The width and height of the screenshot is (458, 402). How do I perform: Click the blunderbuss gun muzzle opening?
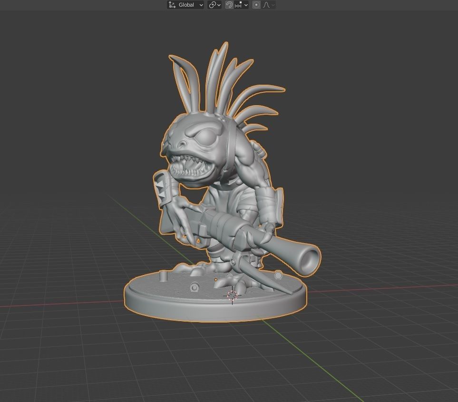pos(310,260)
